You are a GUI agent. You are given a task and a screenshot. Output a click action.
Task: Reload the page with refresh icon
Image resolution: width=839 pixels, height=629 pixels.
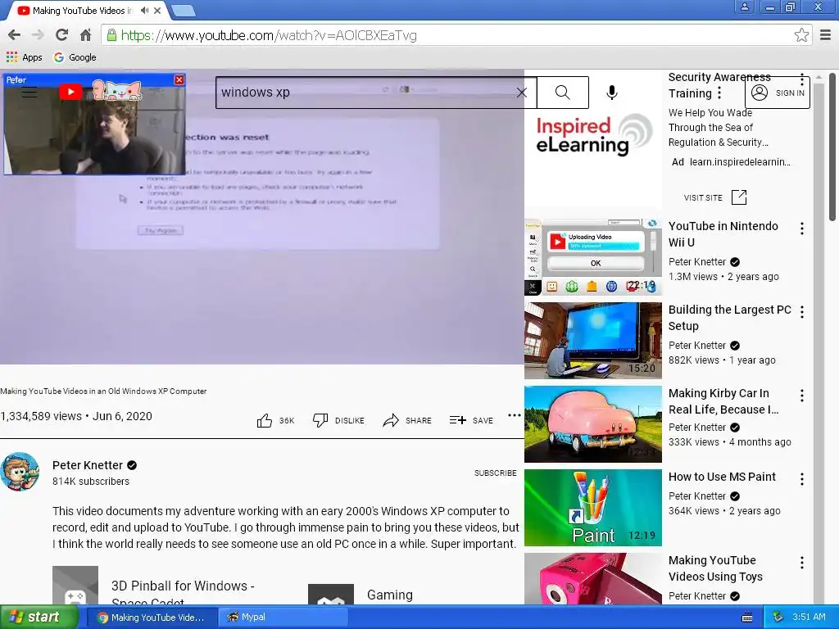(x=61, y=35)
